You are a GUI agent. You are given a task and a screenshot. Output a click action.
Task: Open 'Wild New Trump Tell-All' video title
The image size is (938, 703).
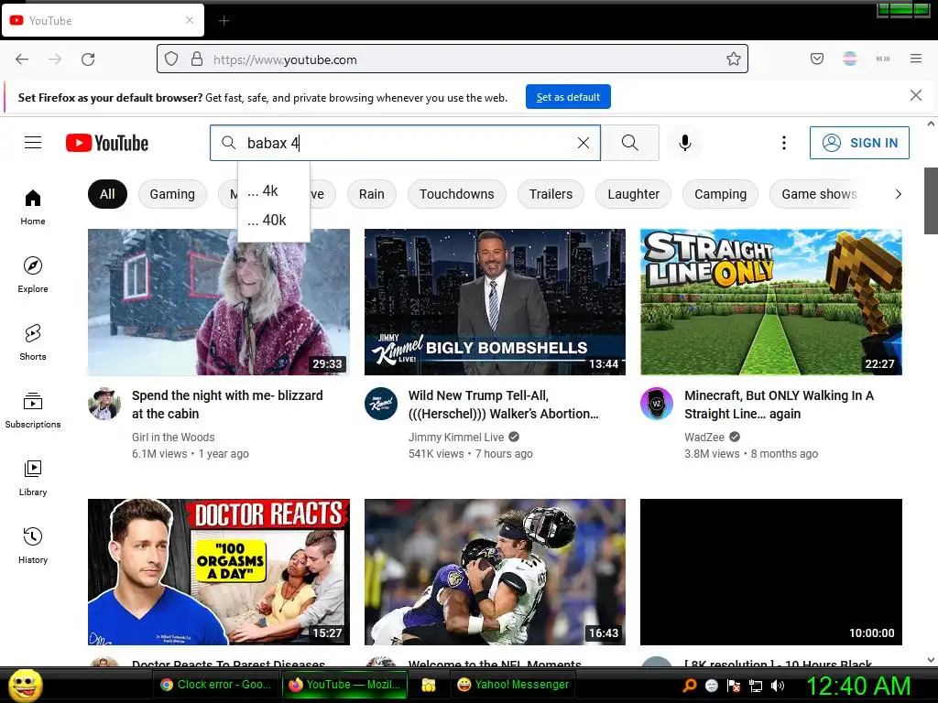point(503,405)
